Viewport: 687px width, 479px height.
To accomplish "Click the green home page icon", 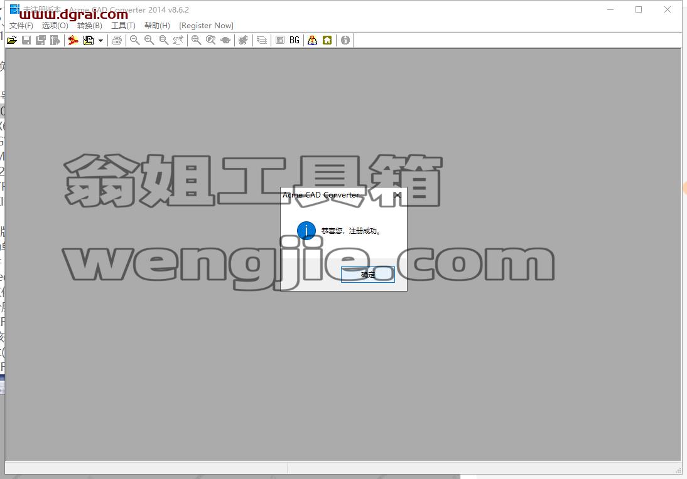I will [327, 40].
